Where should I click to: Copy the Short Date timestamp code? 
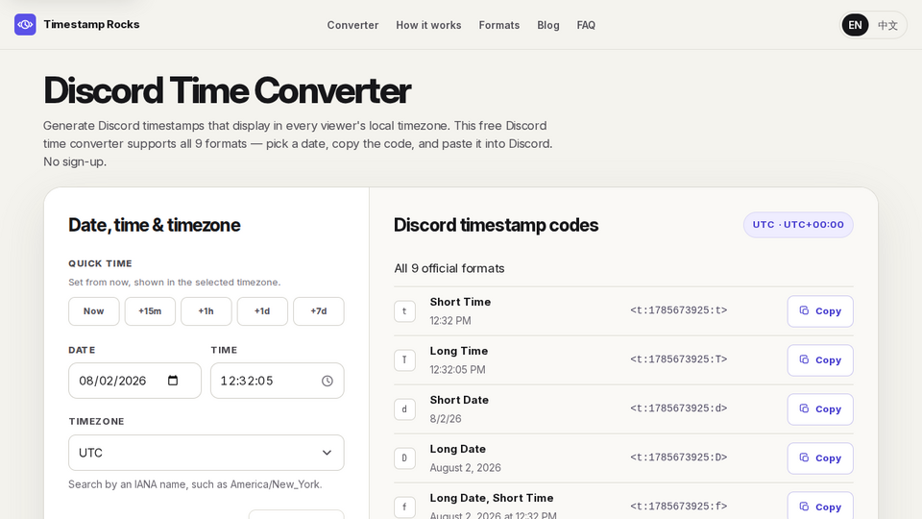click(x=819, y=409)
